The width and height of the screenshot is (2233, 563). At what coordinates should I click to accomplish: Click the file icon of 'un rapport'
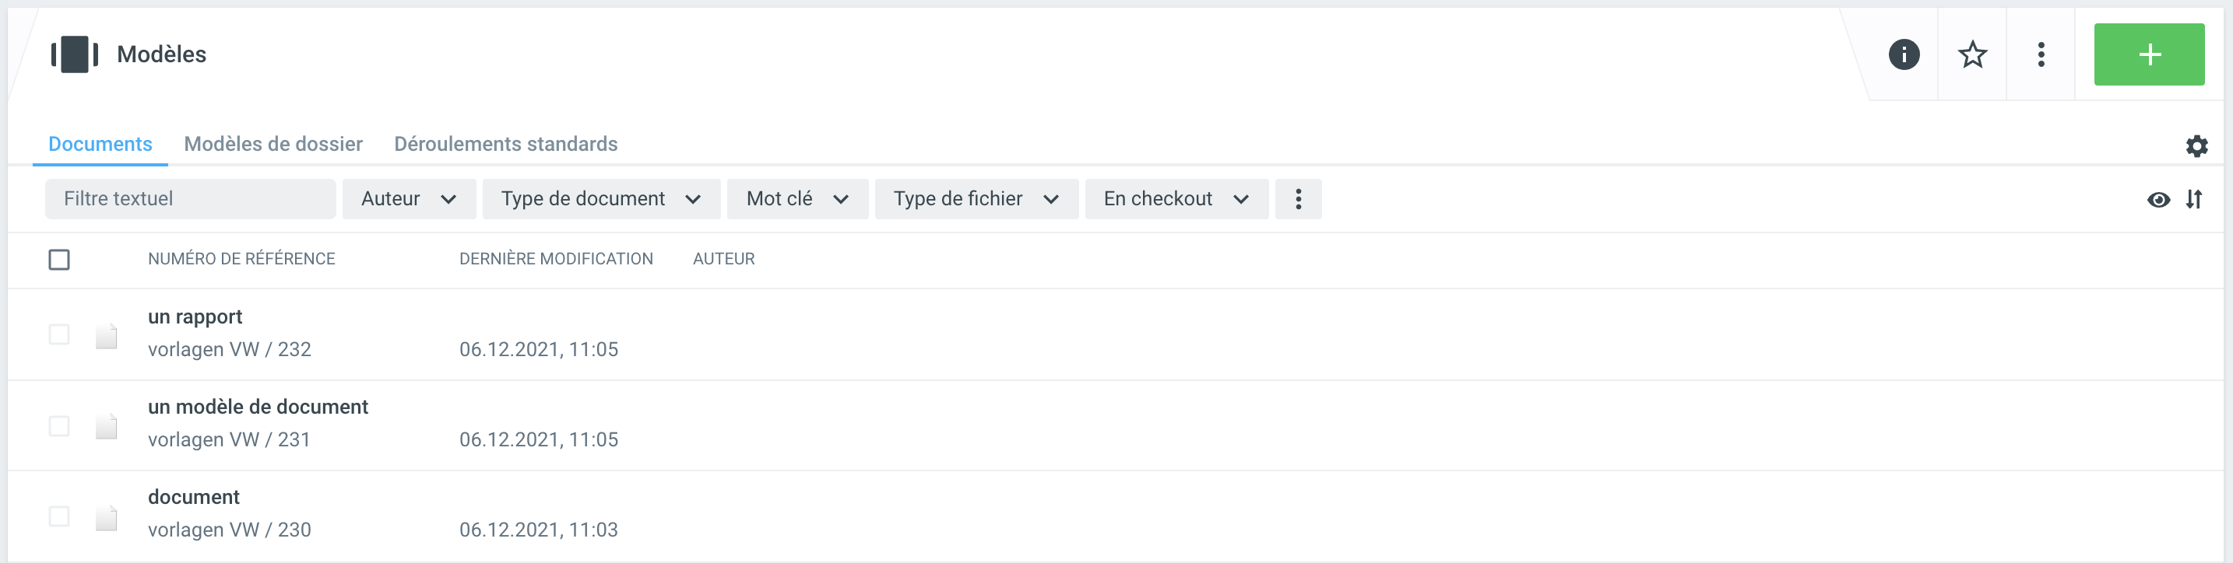tap(107, 335)
